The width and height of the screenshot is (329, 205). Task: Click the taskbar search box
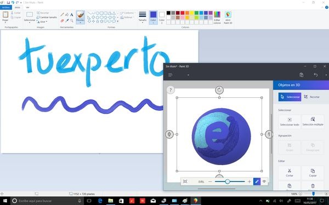click(x=47, y=201)
